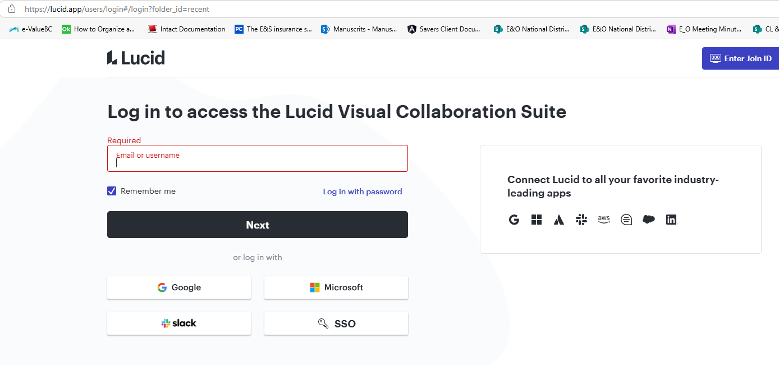Open the second E&O National Distri bookmark

(x=618, y=29)
